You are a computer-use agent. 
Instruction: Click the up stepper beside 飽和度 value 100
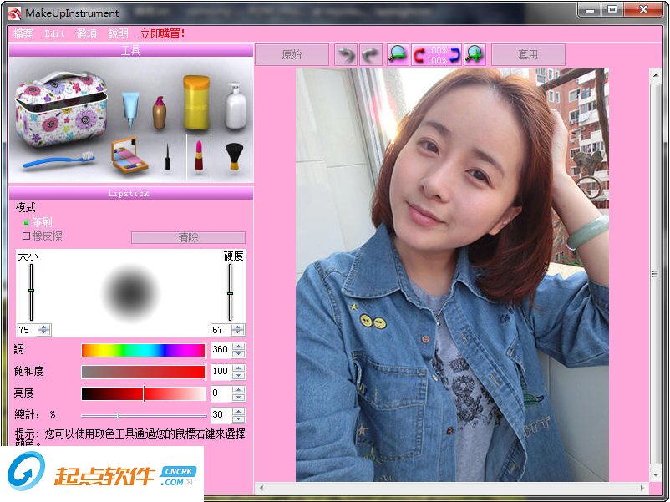240,368
